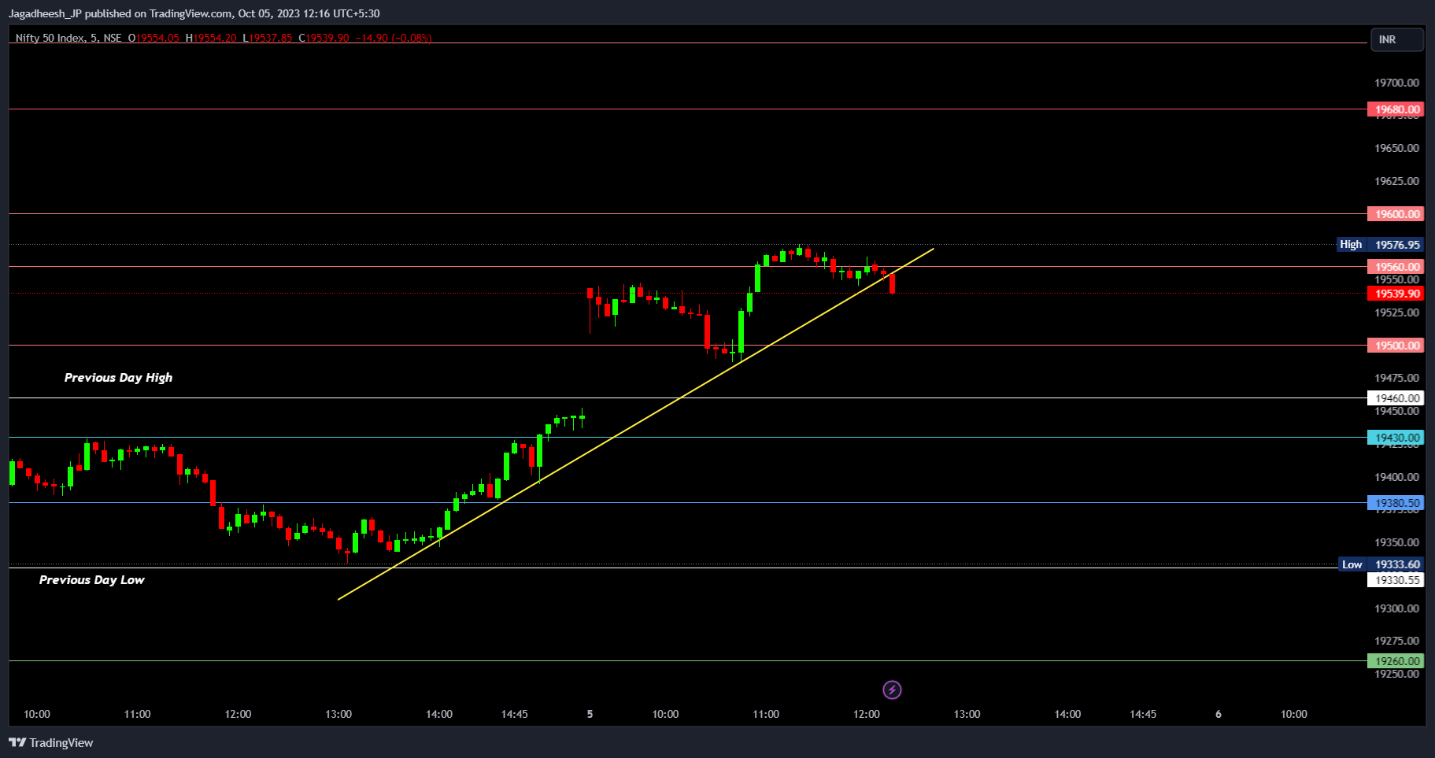
Task: Click the 19525.00 price axis value
Action: point(1396,312)
